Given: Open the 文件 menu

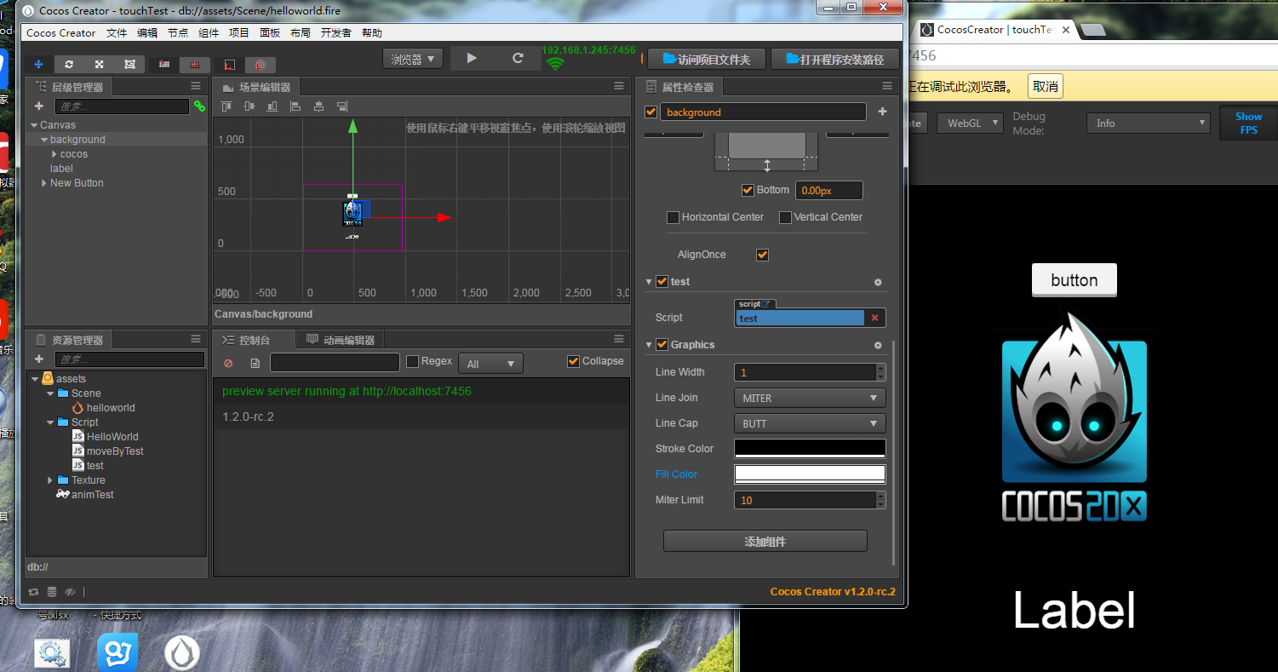Looking at the screenshot, I should [117, 33].
